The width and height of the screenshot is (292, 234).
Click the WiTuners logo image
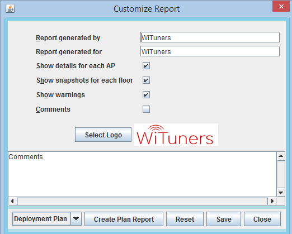pyautogui.click(x=176, y=135)
